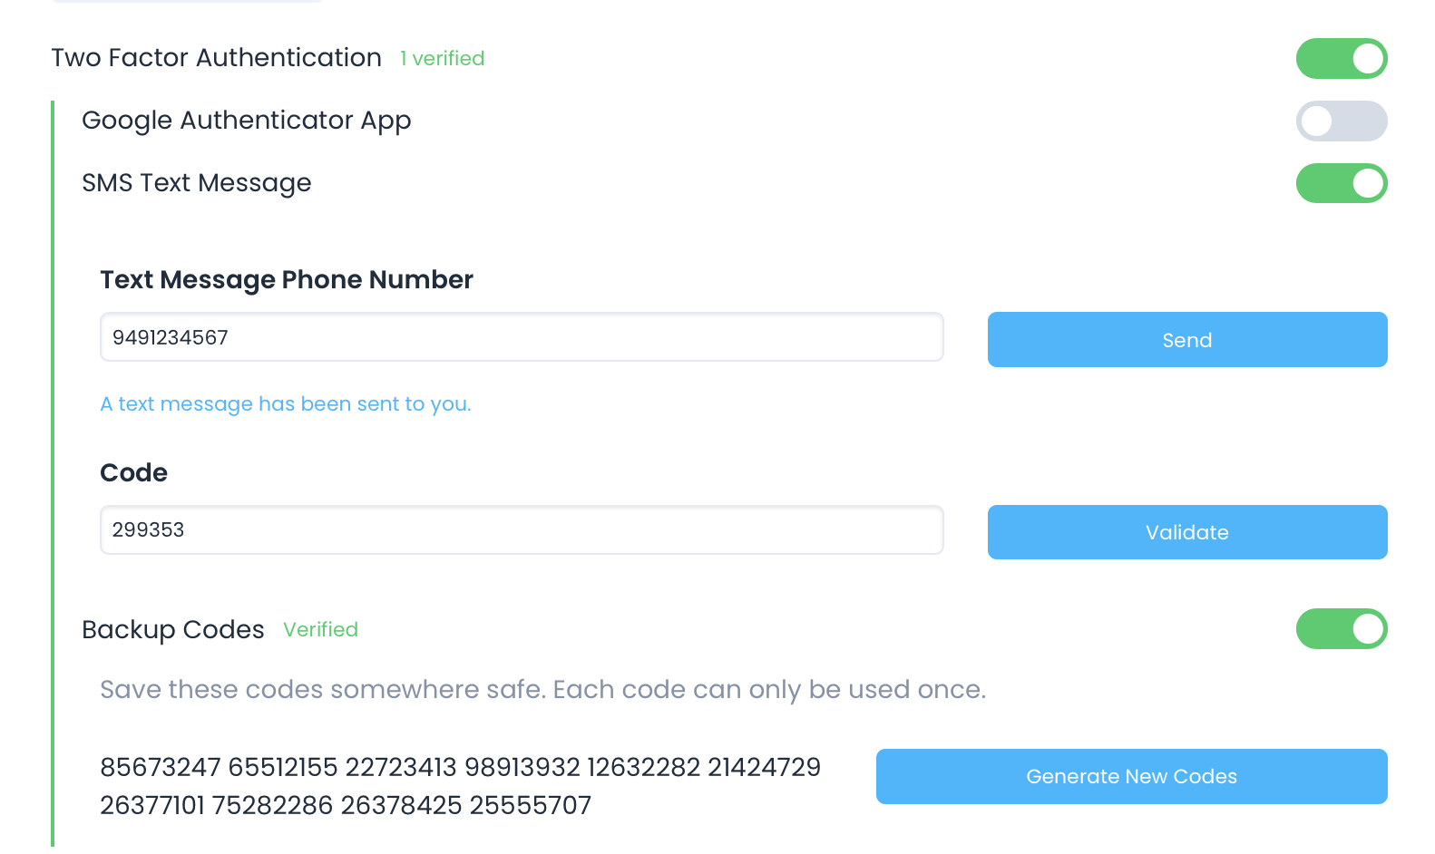Click the SMS Text Message label
The image size is (1435, 854).
tap(196, 183)
